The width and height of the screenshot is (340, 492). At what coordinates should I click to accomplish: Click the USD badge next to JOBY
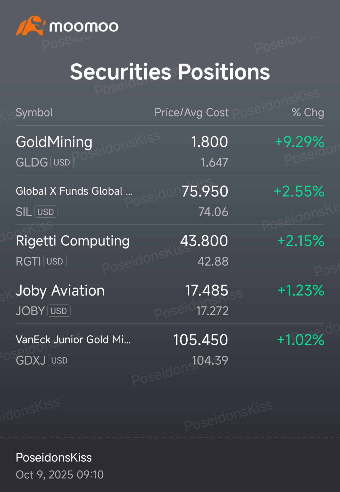(x=59, y=311)
